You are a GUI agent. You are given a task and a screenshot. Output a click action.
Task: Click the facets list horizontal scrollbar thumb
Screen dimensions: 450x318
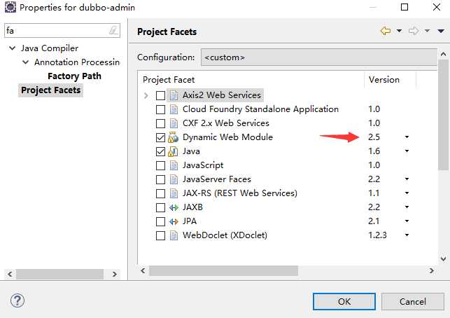coord(223,270)
